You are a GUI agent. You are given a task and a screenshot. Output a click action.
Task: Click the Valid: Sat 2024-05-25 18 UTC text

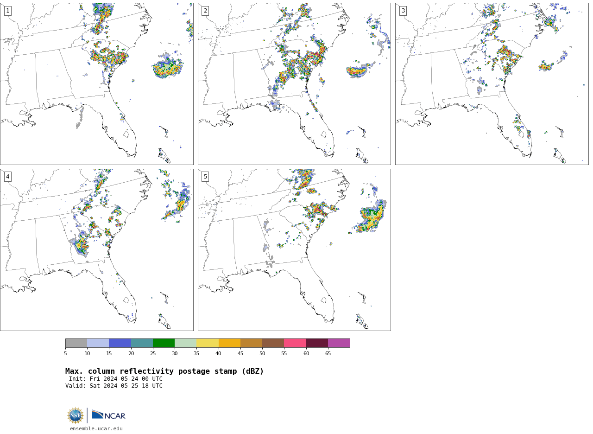coord(114,386)
